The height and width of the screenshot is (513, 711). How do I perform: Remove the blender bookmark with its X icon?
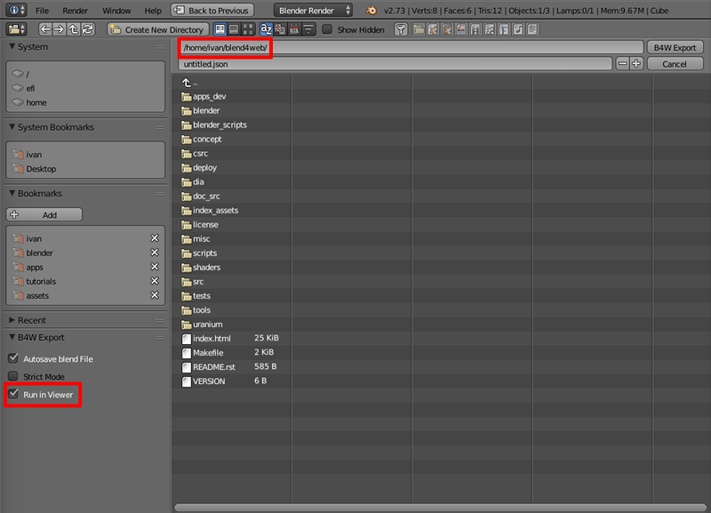tap(155, 253)
